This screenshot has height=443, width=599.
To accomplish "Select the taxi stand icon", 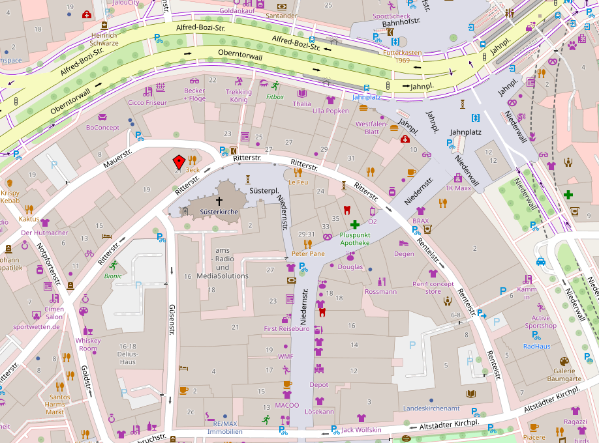I will [541, 261].
